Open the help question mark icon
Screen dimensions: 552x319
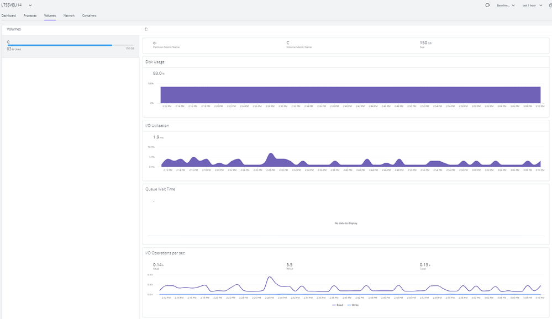click(x=549, y=5)
